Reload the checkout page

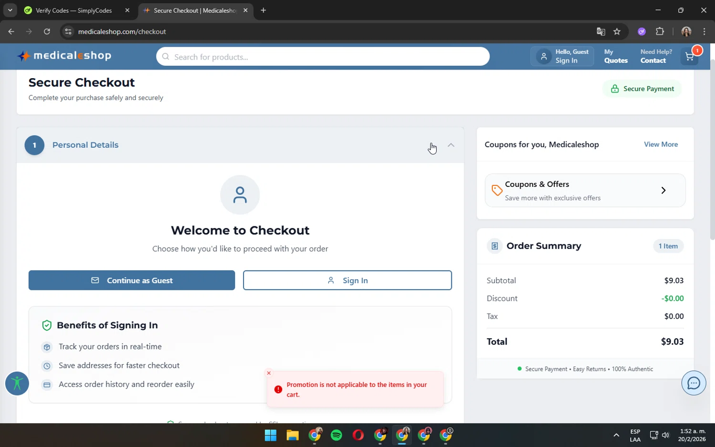click(x=47, y=31)
